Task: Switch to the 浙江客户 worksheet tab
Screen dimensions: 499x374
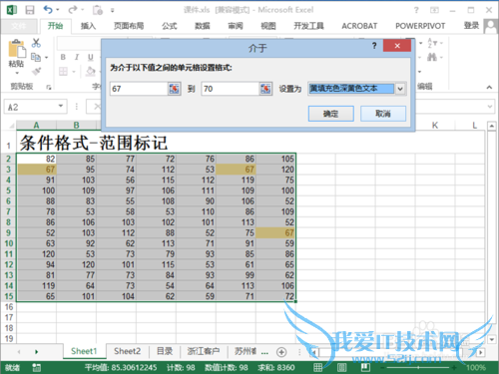Action: click(203, 351)
